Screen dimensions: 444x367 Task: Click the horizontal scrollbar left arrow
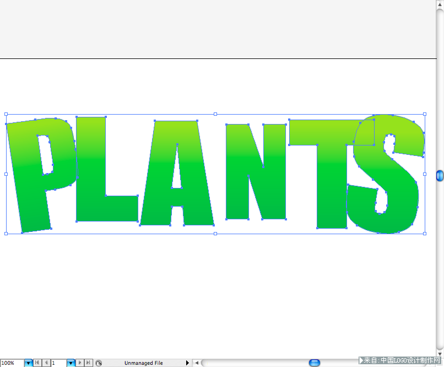click(x=197, y=363)
